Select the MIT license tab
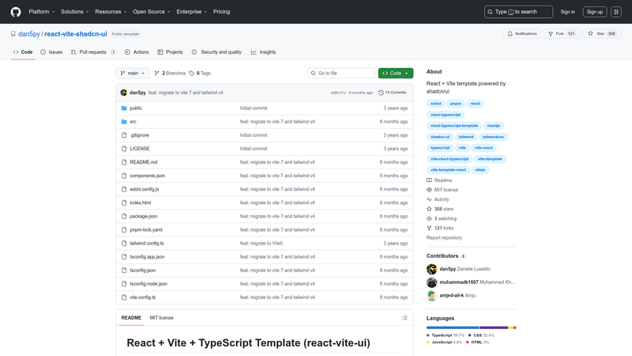The width and height of the screenshot is (632, 356). pos(162,318)
